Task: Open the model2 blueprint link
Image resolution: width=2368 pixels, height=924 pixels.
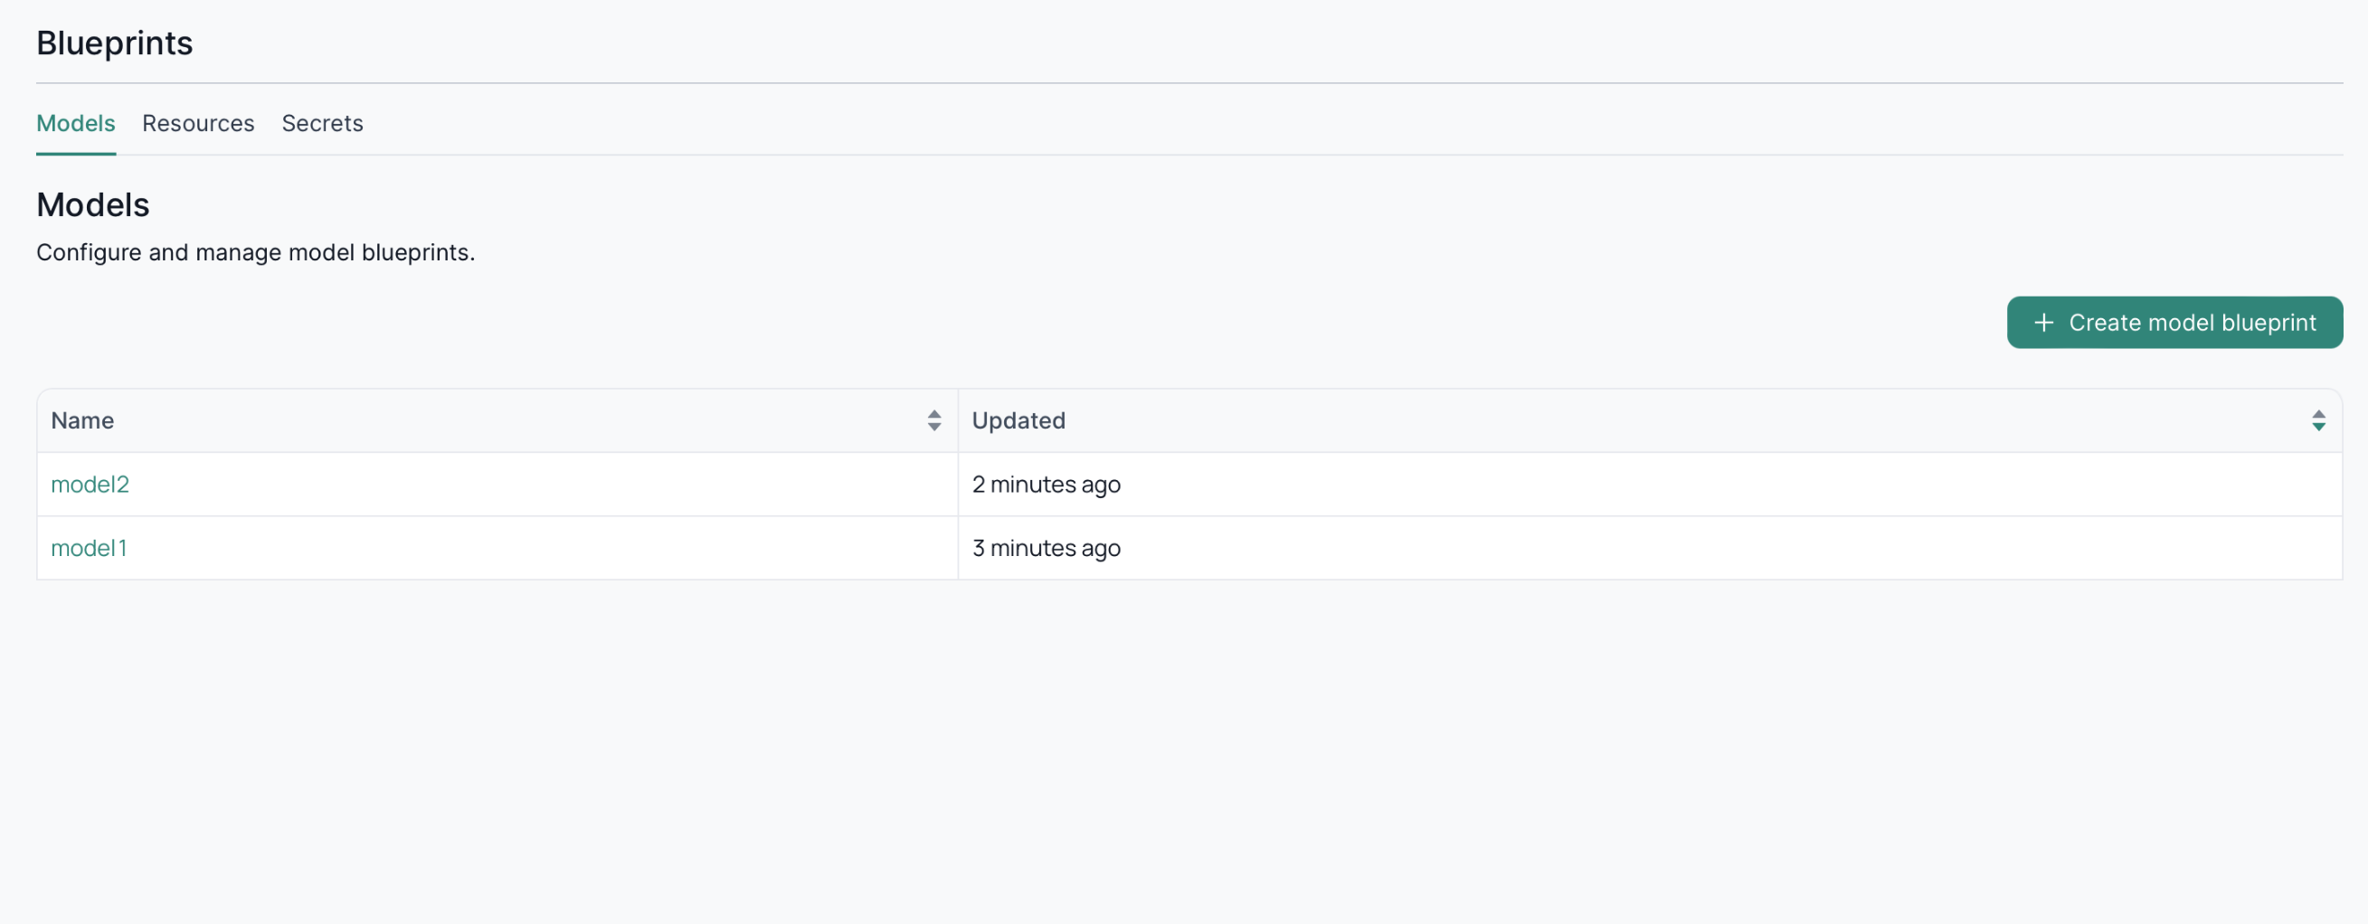Action: pos(90,484)
